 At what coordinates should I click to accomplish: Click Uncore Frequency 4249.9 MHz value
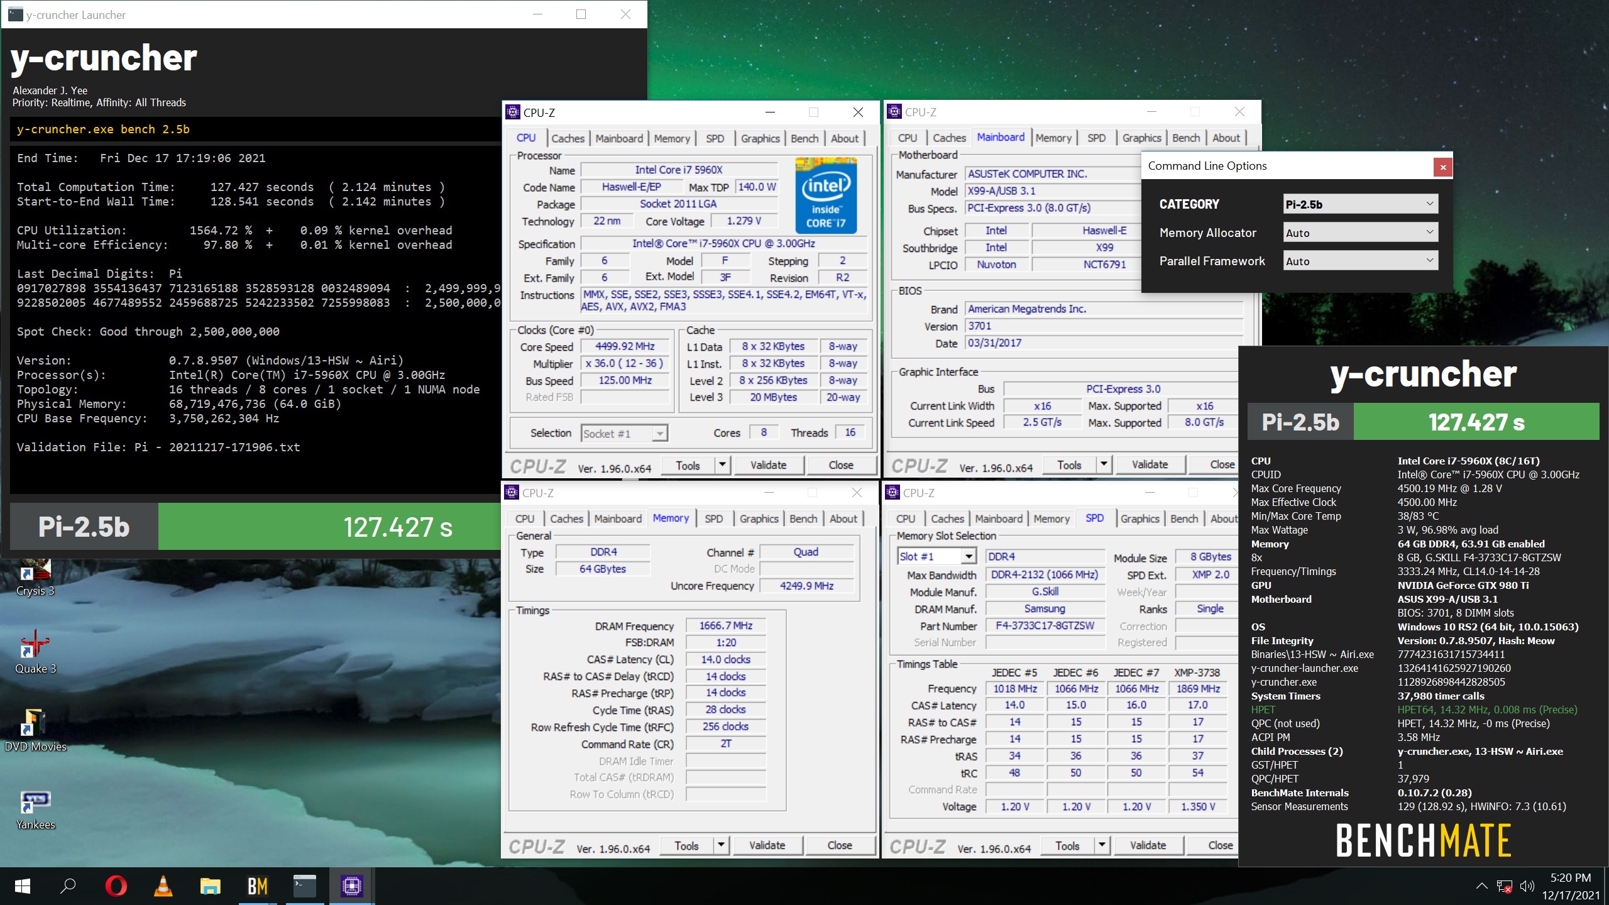(806, 586)
